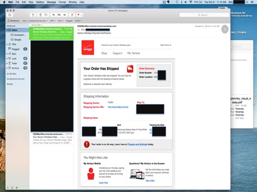
Task: Open Shop link in email
Action: (104, 53)
